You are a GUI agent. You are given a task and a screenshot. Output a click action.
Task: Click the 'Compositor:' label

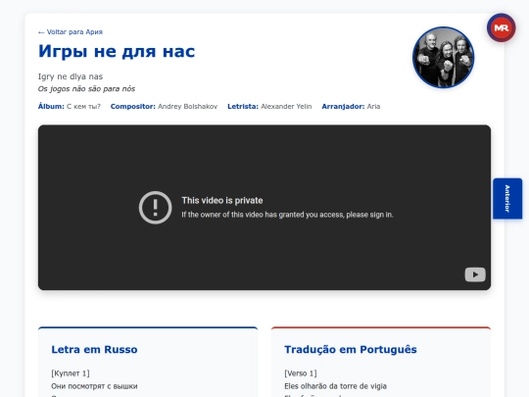(x=133, y=106)
